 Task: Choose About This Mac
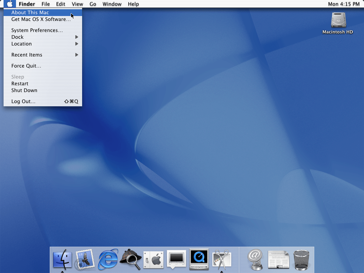click(x=30, y=12)
